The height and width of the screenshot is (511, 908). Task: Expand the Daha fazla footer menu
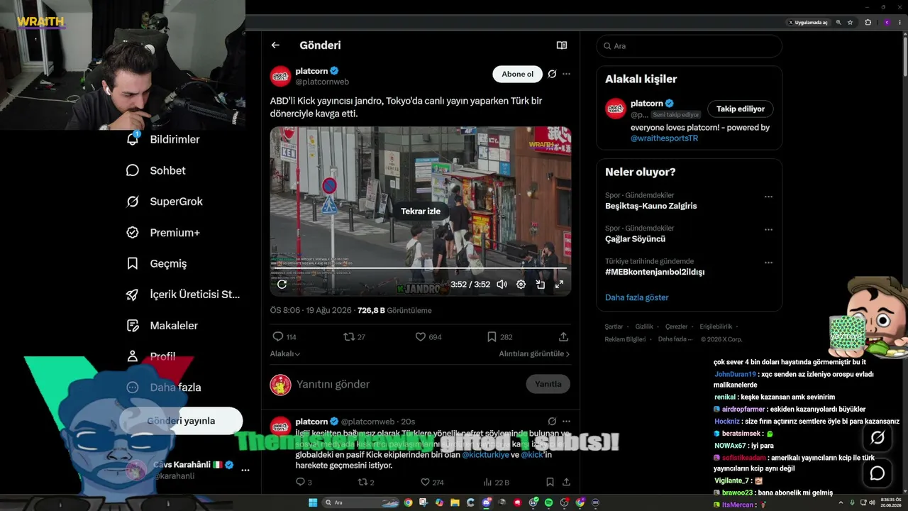[675, 339]
